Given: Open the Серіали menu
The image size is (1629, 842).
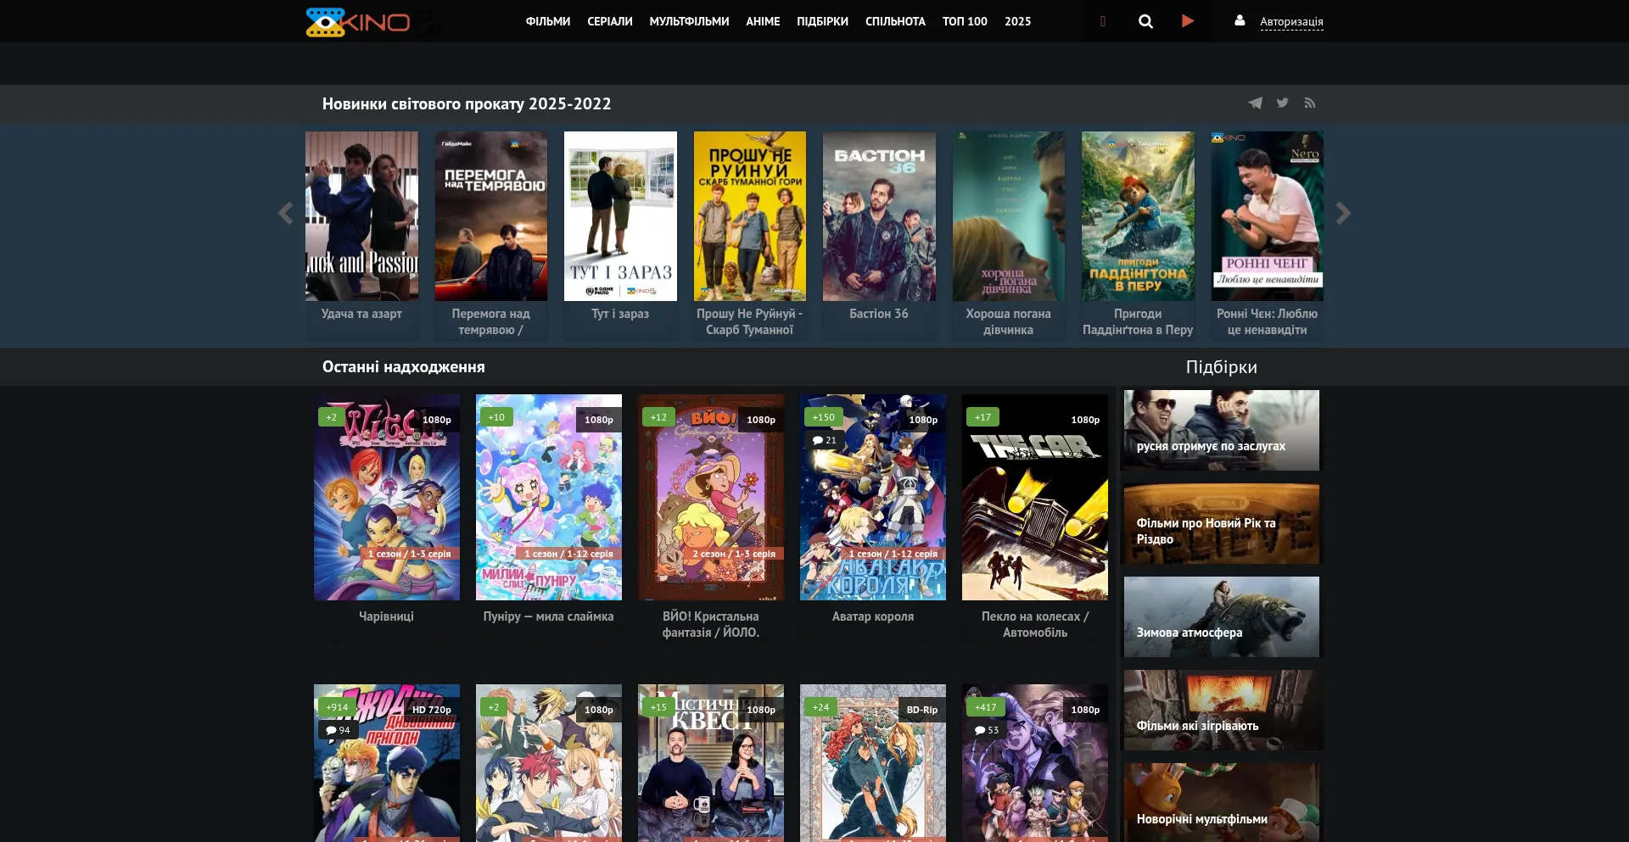Looking at the screenshot, I should 609,21.
